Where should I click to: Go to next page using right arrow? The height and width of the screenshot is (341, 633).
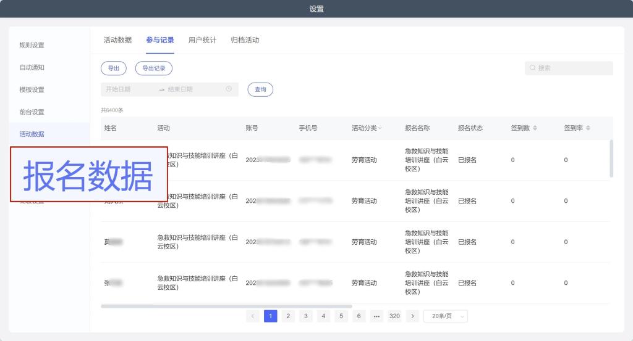point(413,316)
